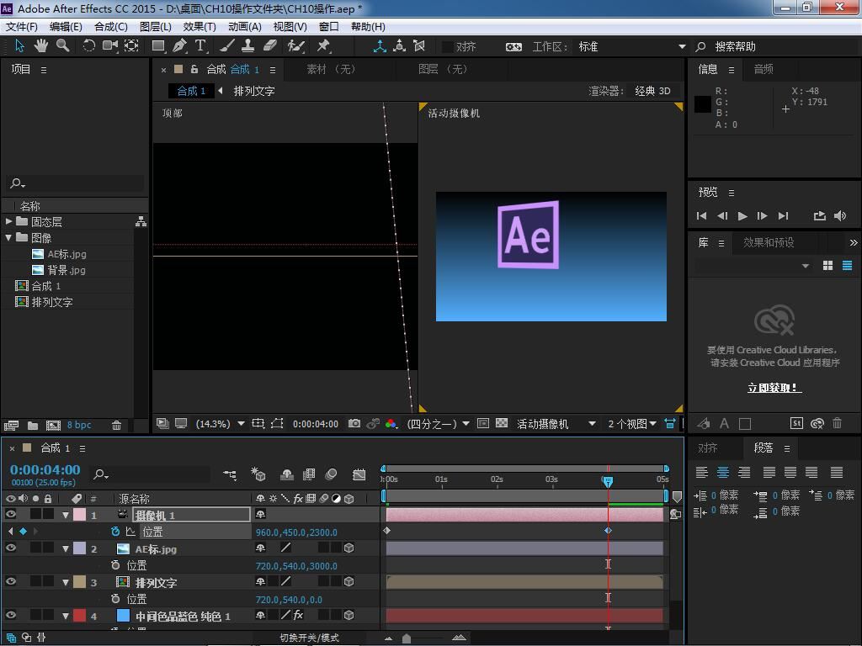Click the local axis mode icon
Image resolution: width=862 pixels, height=646 pixels.
click(x=380, y=46)
